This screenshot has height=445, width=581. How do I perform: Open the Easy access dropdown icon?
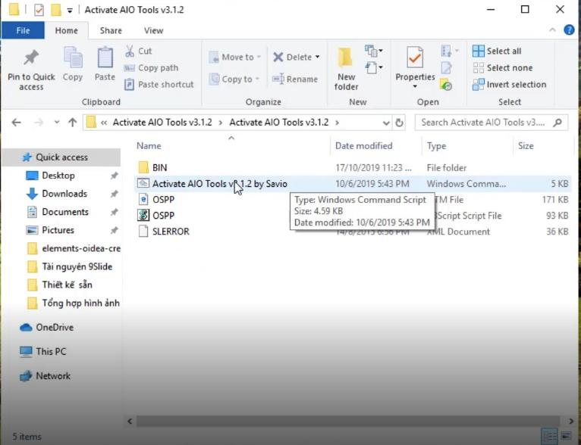[x=374, y=68]
